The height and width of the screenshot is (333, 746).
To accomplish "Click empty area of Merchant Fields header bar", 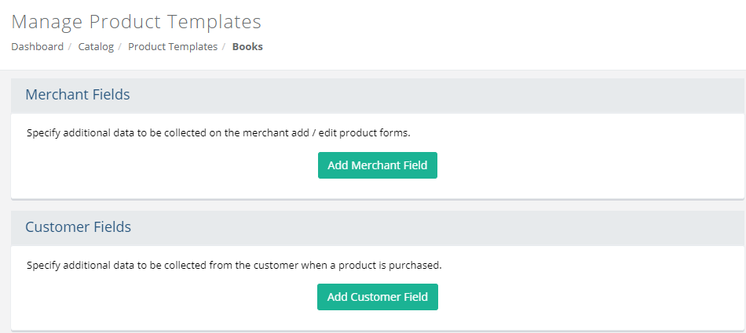I will 428,96.
